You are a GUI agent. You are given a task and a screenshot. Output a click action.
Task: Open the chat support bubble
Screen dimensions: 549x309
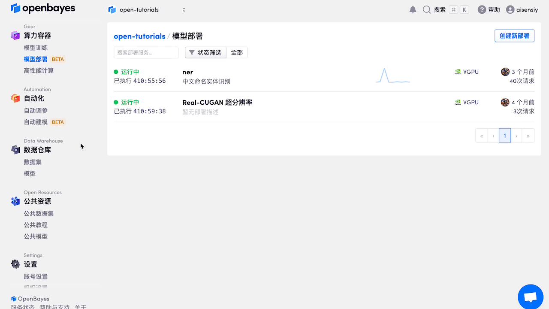pyautogui.click(x=531, y=297)
